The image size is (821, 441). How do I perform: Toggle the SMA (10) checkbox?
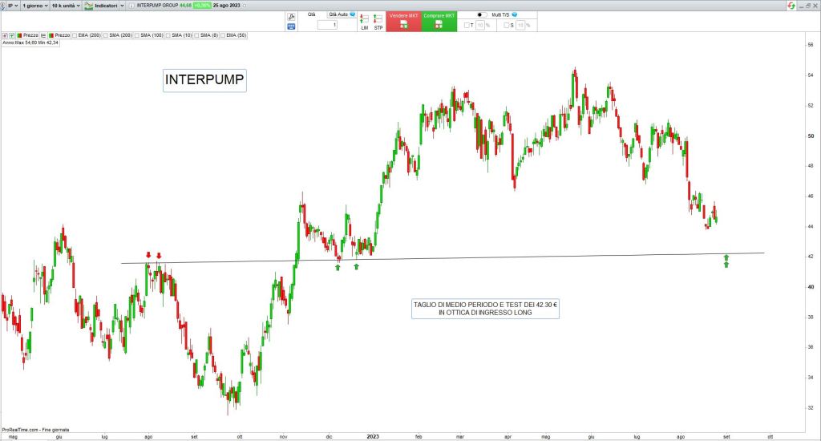[x=168, y=35]
